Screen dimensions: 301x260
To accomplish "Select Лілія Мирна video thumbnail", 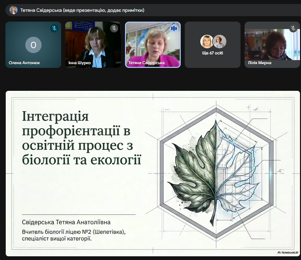I will pyautogui.click(x=272, y=44).
